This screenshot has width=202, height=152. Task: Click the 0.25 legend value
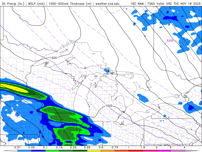73,147
